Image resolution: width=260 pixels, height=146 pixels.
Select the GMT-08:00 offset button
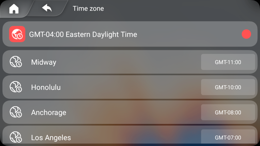coord(228,112)
